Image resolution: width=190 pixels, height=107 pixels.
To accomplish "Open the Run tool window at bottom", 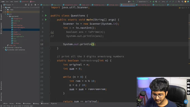I will [x=12, y=103].
